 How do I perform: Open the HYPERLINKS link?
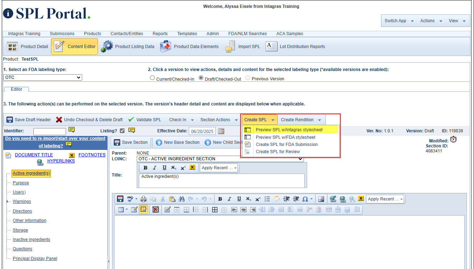(x=61, y=161)
